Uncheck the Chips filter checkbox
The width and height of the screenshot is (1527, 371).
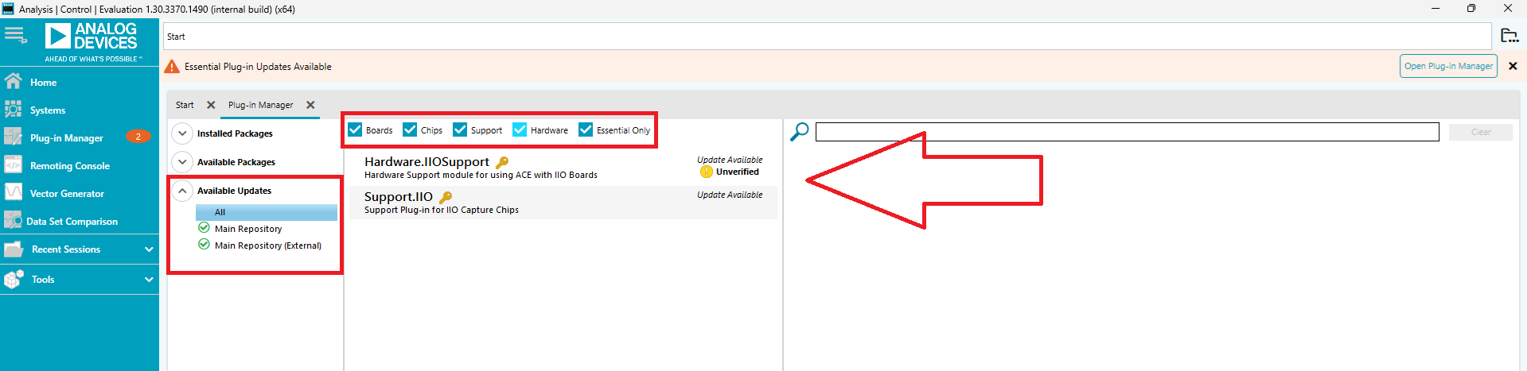[410, 129]
